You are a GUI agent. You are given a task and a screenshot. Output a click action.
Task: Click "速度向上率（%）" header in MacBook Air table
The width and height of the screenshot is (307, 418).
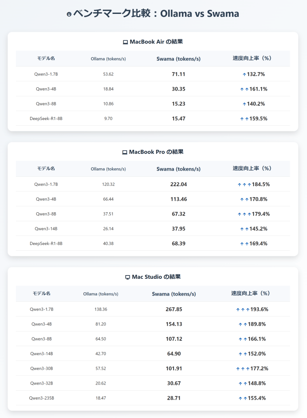[x=252, y=58]
